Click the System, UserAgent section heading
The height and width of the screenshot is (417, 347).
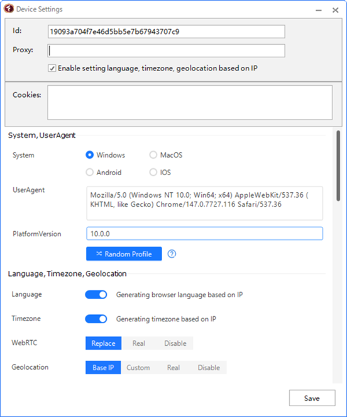tap(41, 135)
